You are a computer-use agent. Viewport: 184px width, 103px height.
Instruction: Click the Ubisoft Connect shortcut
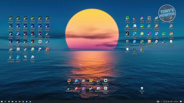pos(84,80)
